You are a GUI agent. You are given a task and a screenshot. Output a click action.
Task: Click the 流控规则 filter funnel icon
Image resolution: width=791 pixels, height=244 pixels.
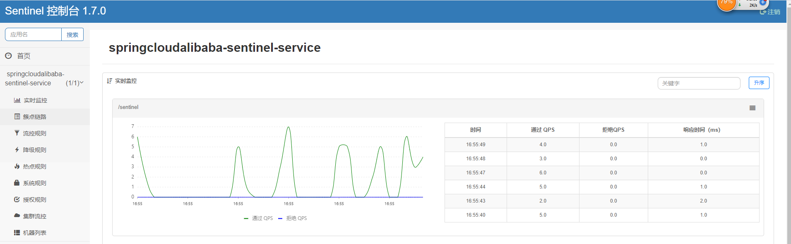[17, 133]
